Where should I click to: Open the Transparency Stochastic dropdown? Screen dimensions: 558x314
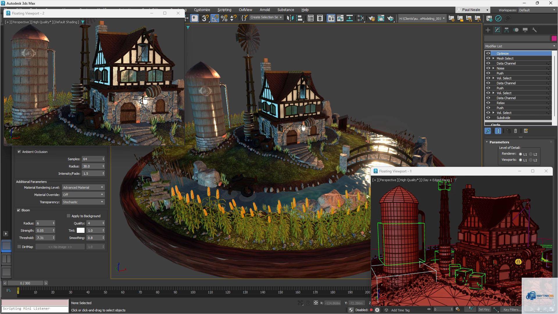[83, 202]
